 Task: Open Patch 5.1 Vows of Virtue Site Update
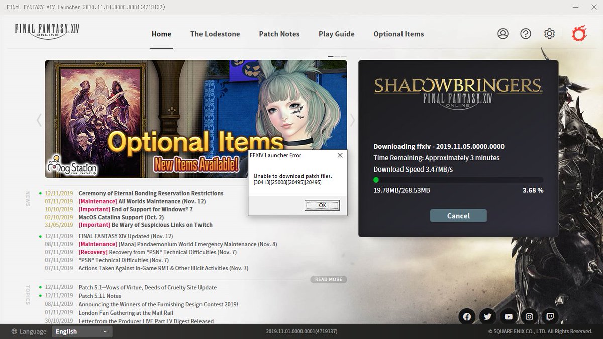pos(148,288)
